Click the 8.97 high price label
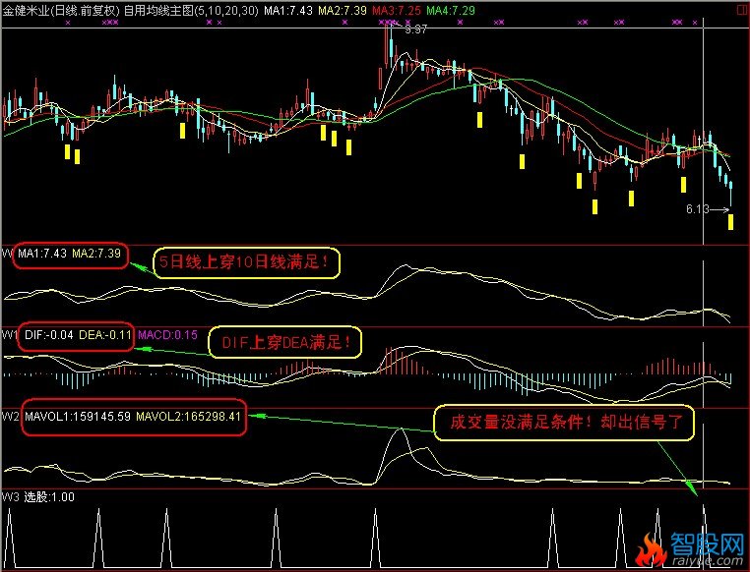The height and width of the screenshot is (572, 750). click(x=415, y=29)
